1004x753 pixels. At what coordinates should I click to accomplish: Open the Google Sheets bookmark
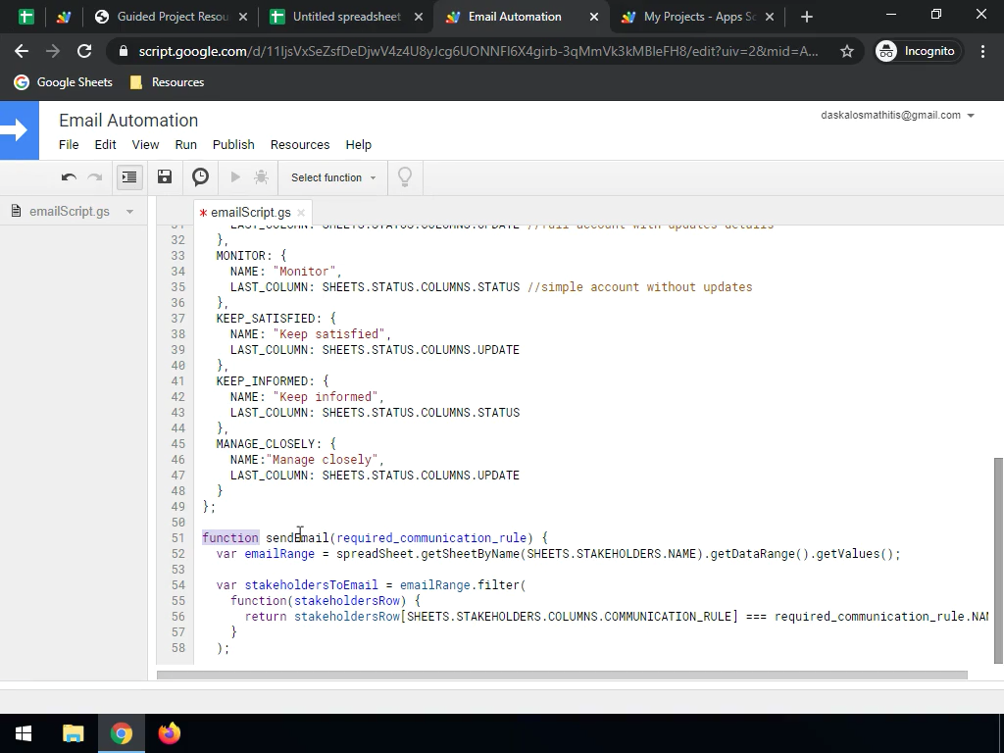point(64,82)
